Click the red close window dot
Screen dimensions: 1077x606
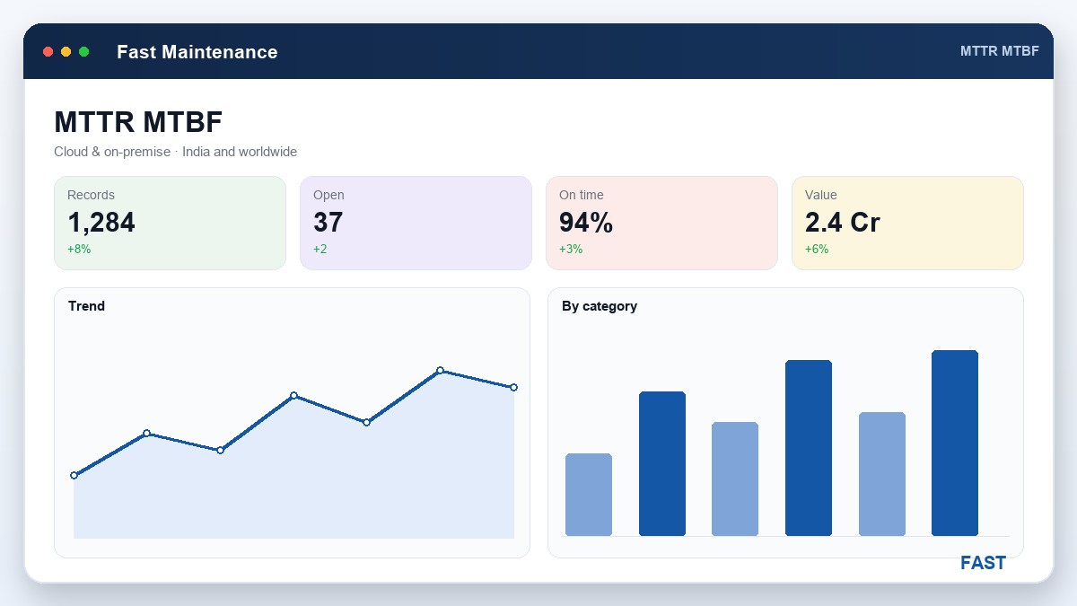[48, 52]
